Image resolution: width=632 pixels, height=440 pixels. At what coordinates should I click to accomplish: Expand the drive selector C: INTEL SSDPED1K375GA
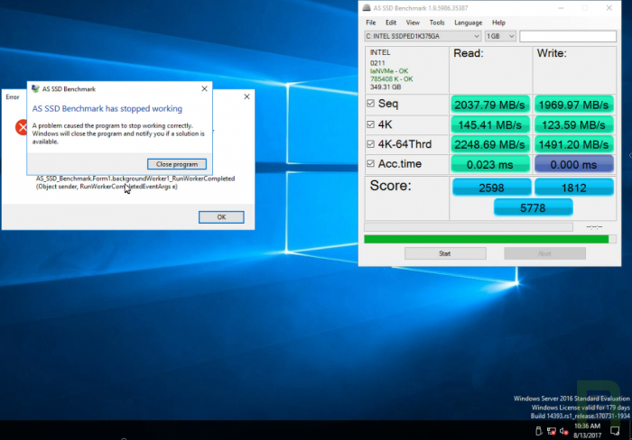(423, 36)
